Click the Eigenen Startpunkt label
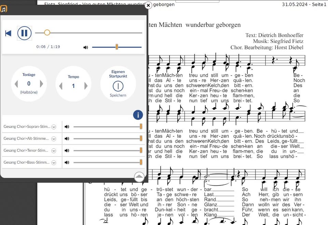The image size is (328, 225). pos(118,74)
